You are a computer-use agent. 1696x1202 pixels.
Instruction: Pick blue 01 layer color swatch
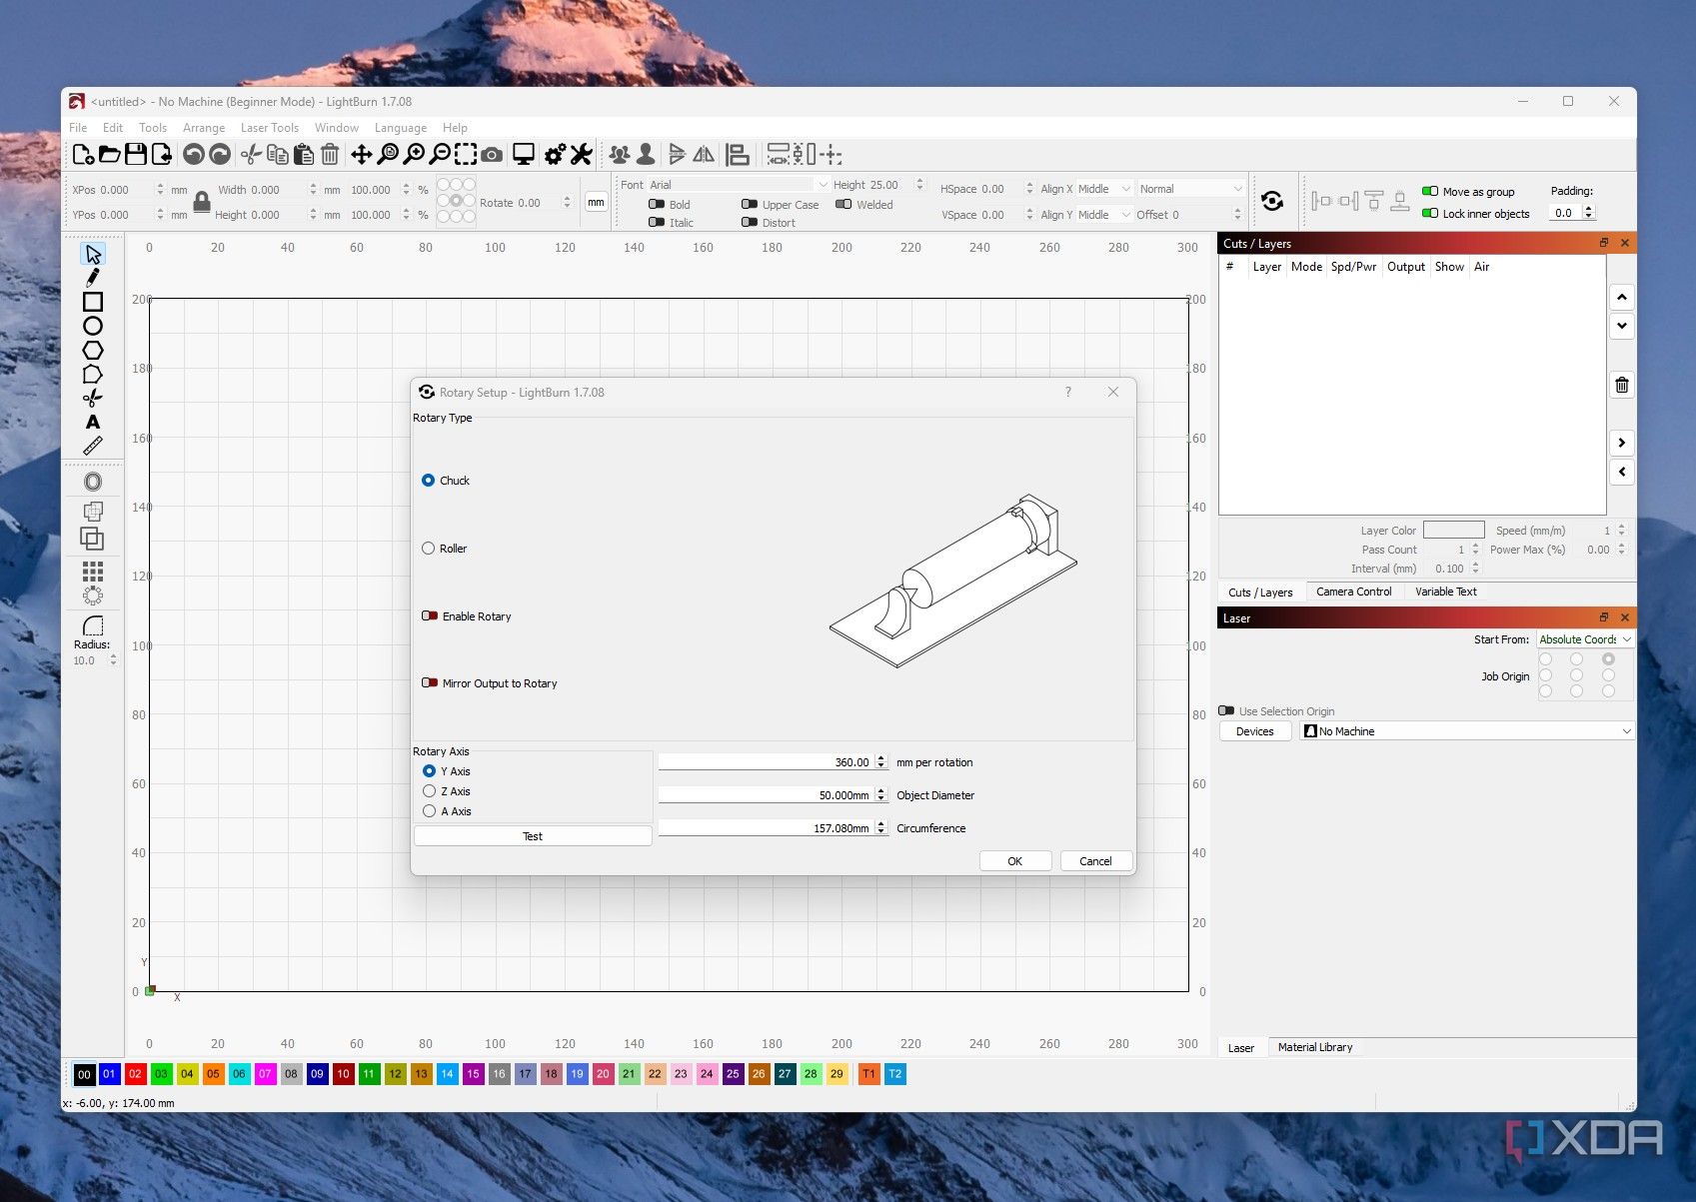pyautogui.click(x=110, y=1074)
